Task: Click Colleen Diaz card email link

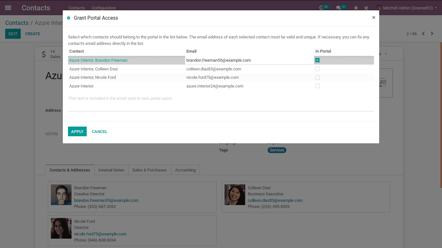Action: [275, 200]
